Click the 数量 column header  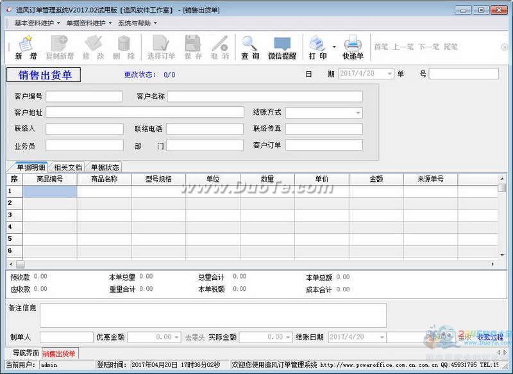(267, 179)
